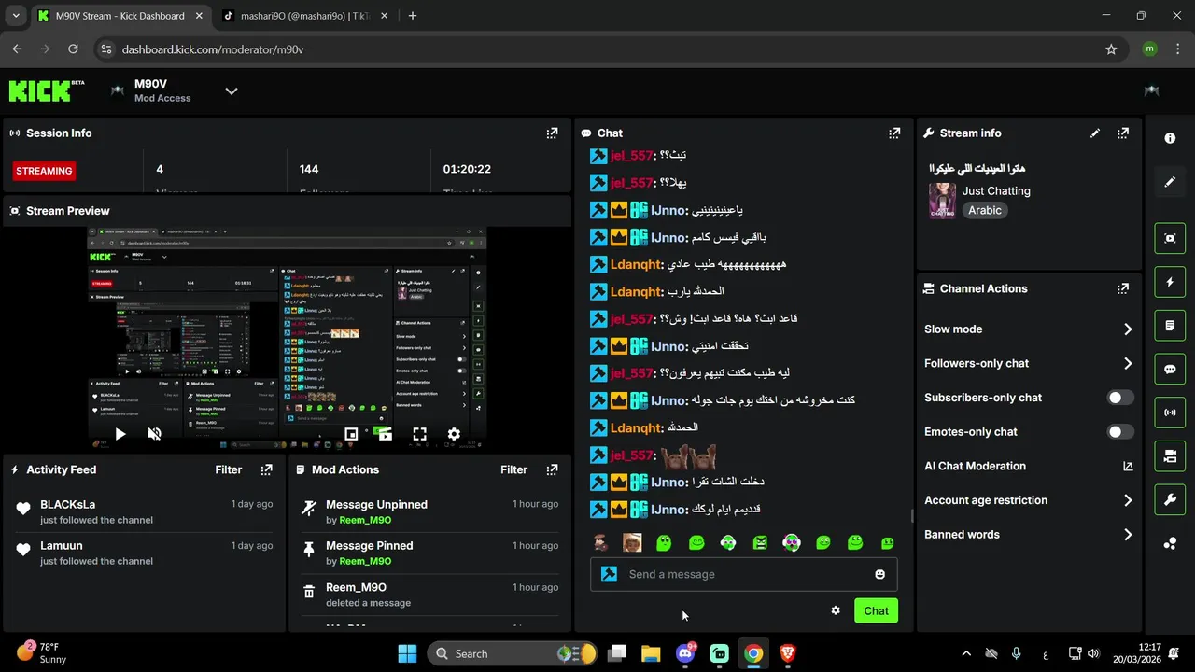The height and width of the screenshot is (672, 1195).
Task: Click the theater mode icon in preview
Action: pyautogui.click(x=385, y=434)
